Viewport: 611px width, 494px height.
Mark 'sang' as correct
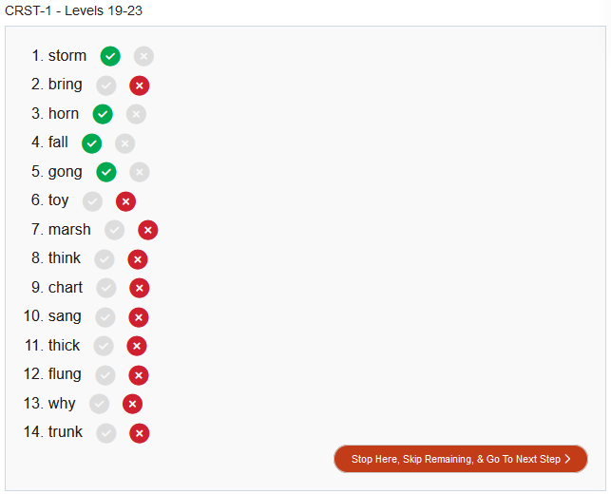(105, 317)
